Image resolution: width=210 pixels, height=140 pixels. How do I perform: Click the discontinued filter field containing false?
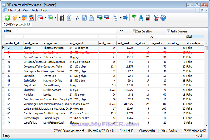coord(195,36)
